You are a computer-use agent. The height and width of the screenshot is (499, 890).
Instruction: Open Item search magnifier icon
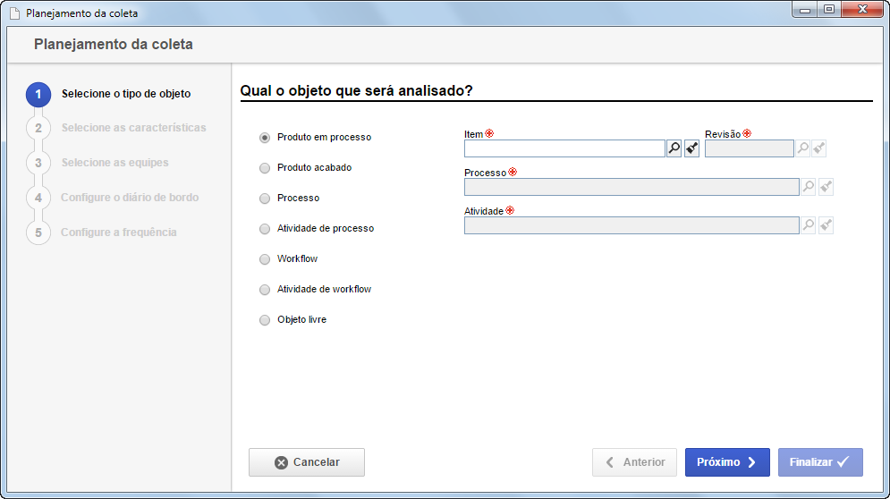point(674,148)
